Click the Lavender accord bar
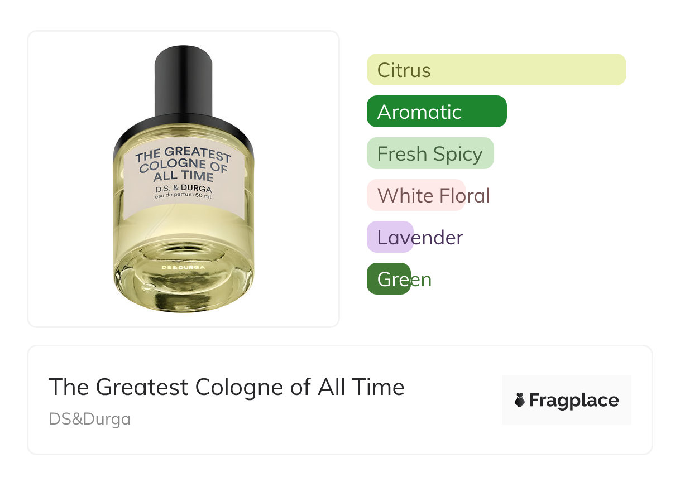The height and width of the screenshot is (482, 680). (390, 237)
